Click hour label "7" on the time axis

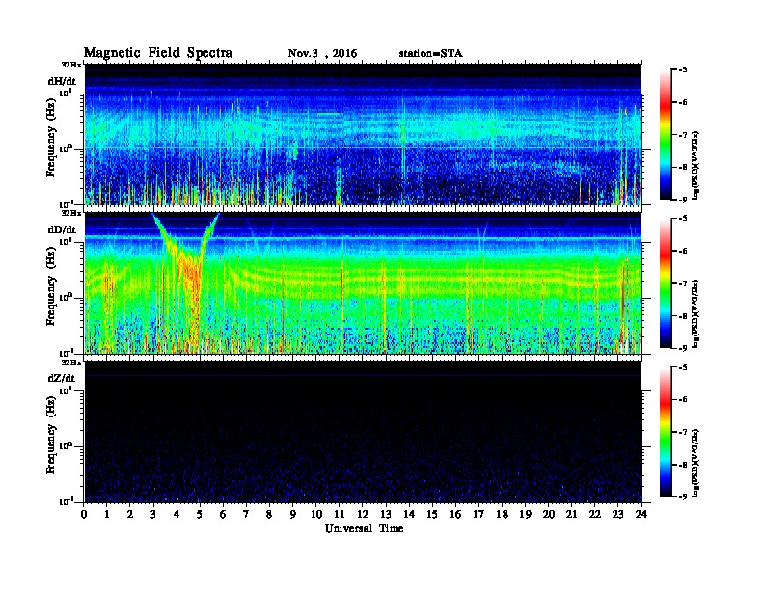click(x=246, y=515)
